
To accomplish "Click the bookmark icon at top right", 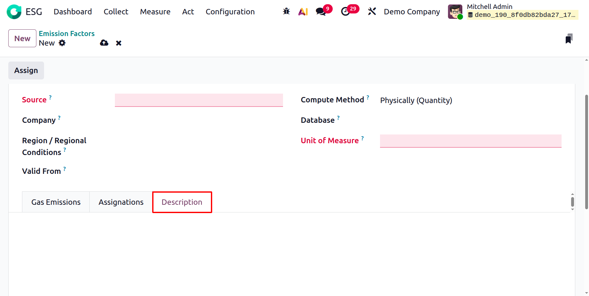I will pyautogui.click(x=569, y=39).
